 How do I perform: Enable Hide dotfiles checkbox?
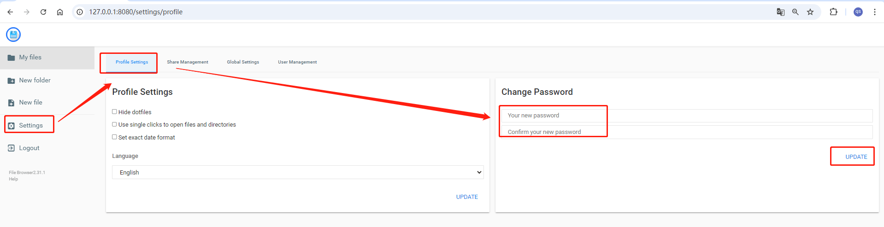coord(114,111)
